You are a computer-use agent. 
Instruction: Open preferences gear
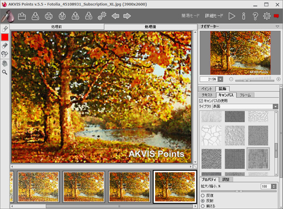pyautogui.click(x=267, y=16)
